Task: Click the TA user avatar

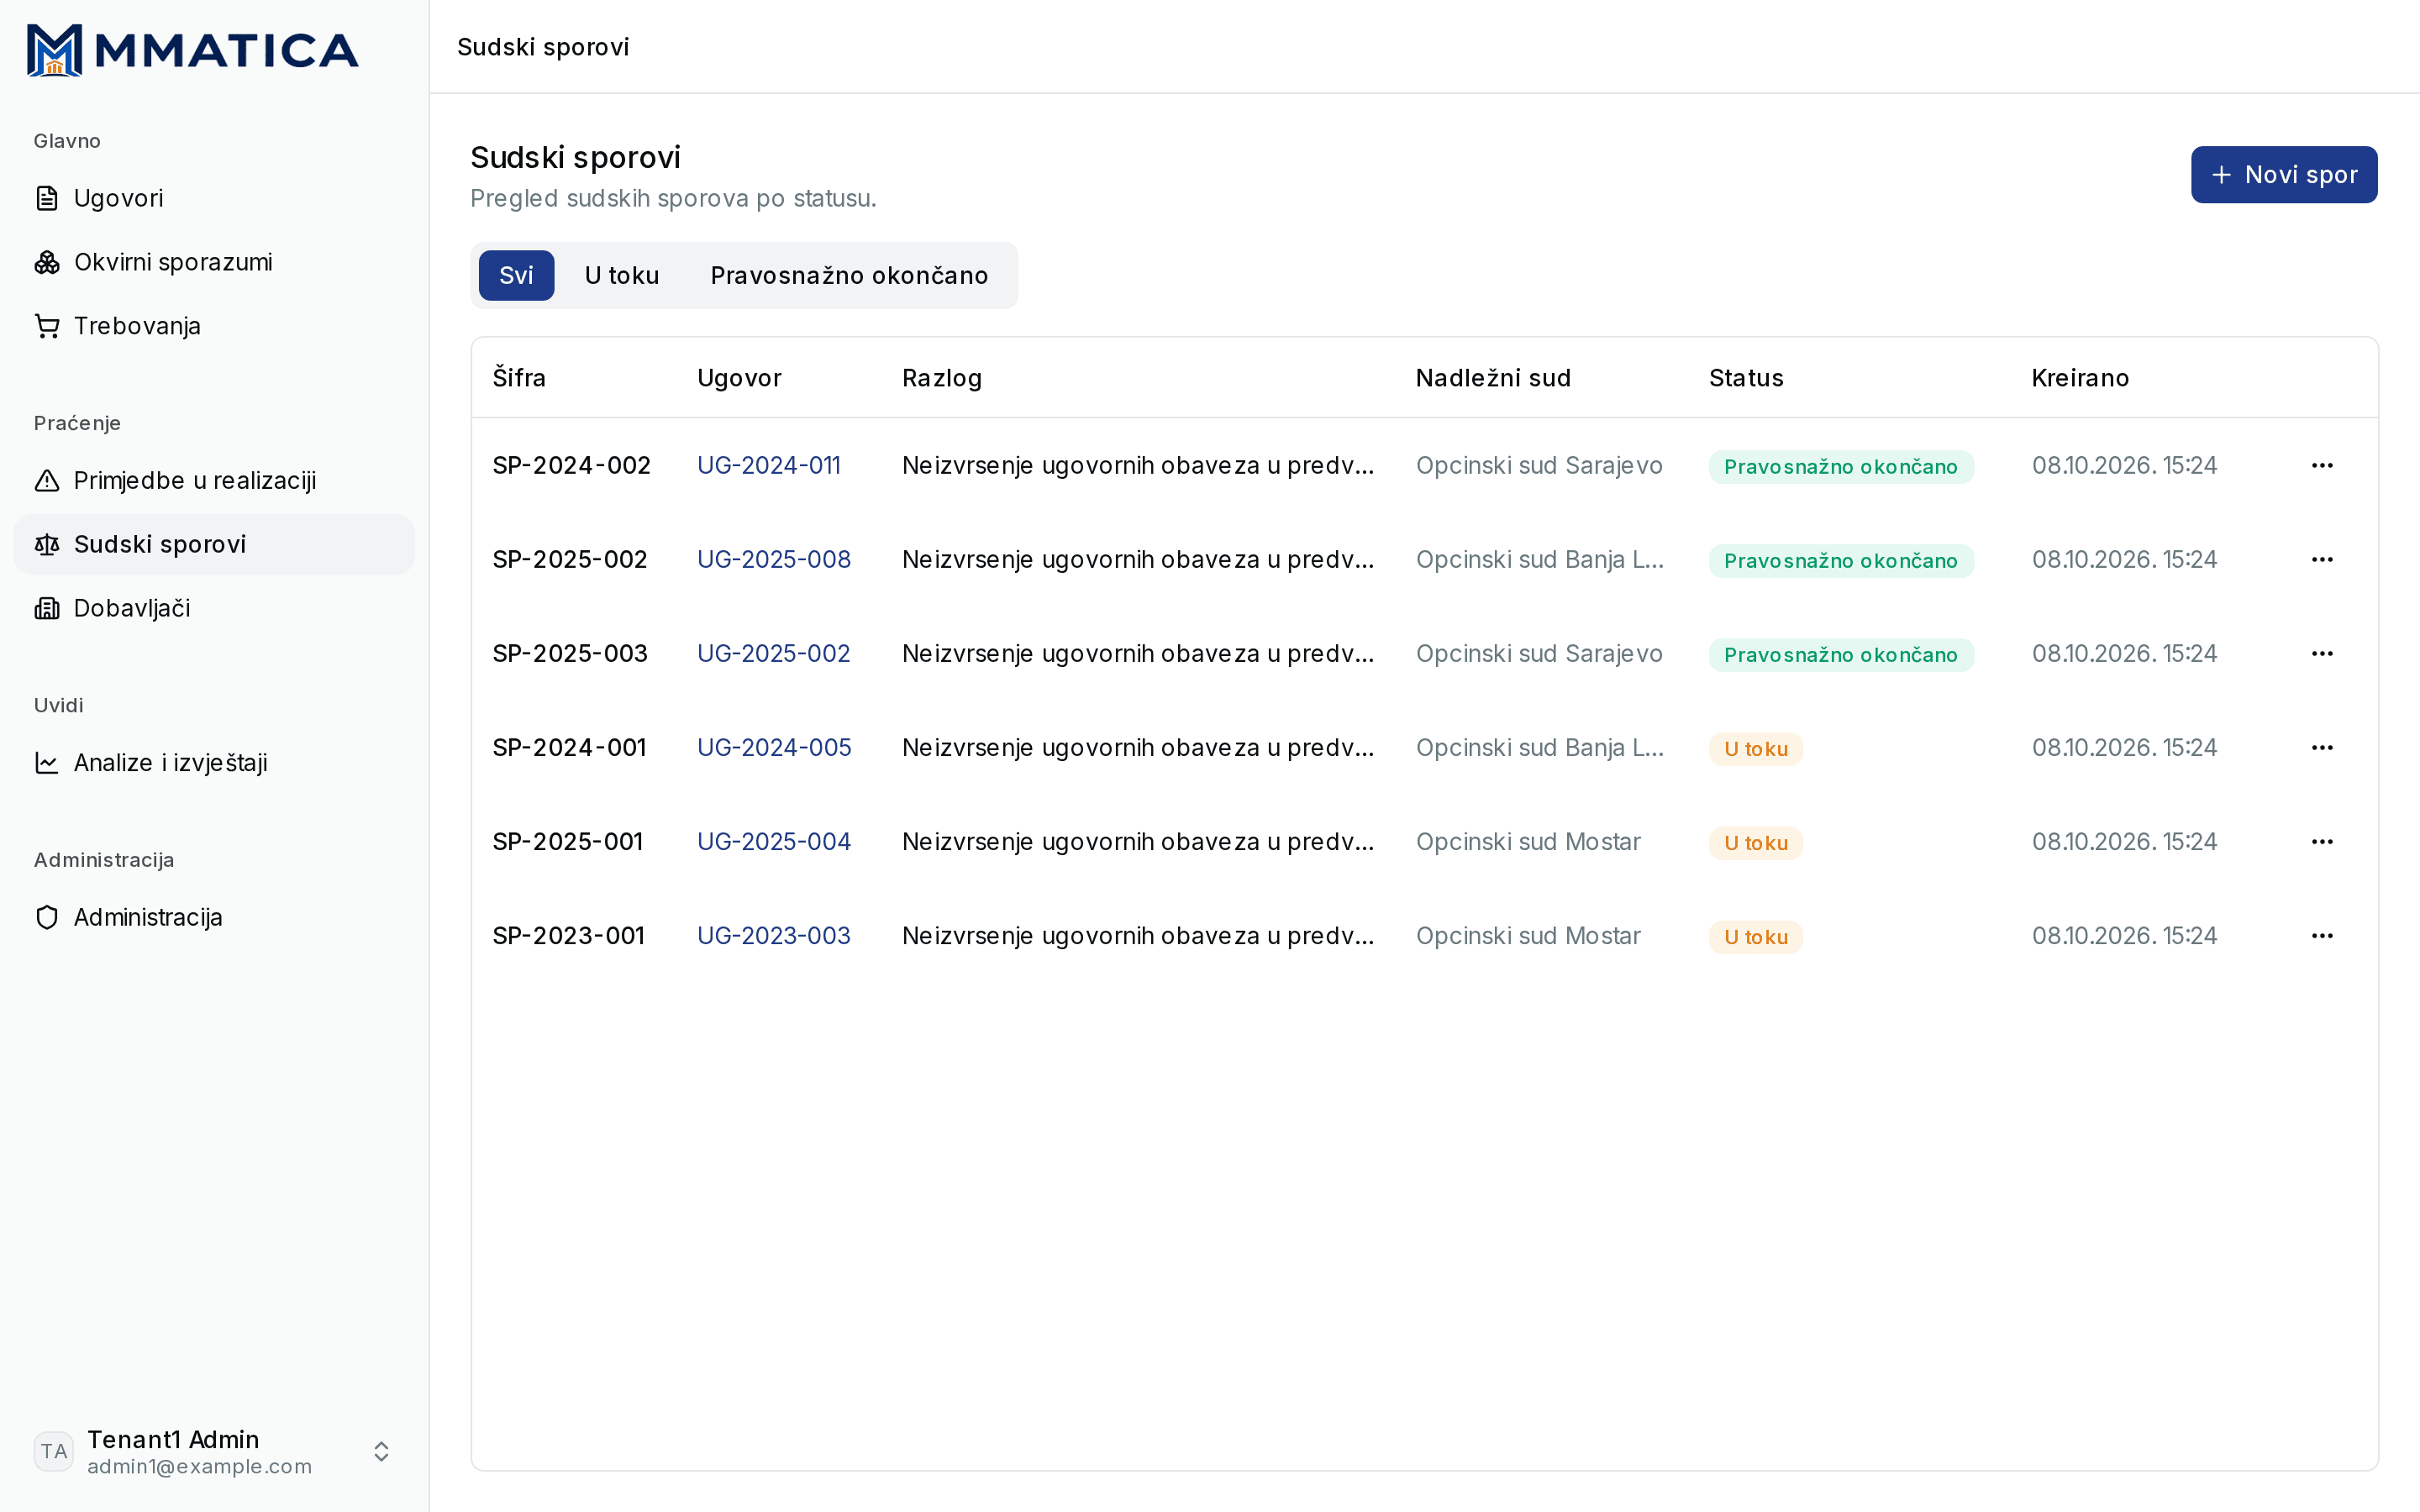Action: [54, 1451]
